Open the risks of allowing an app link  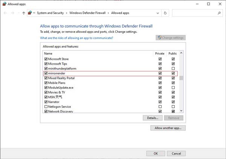(76, 38)
